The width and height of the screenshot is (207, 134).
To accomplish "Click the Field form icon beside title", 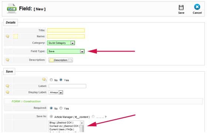I will coord(11,8).
